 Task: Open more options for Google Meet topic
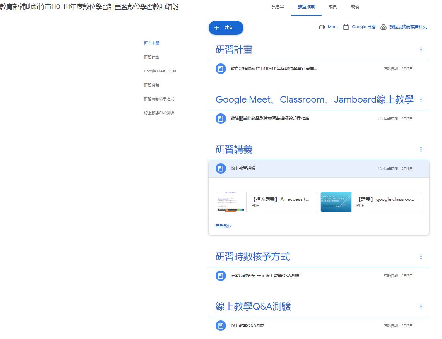click(421, 99)
